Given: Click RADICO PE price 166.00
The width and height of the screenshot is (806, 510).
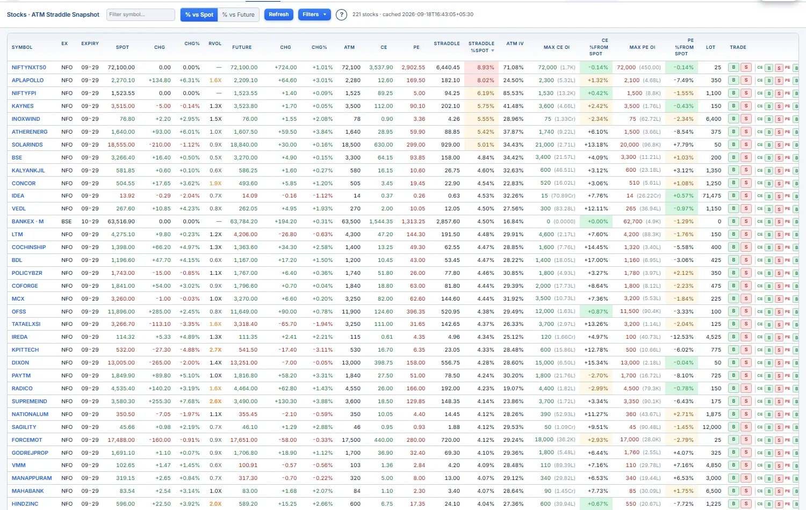Looking at the screenshot, I should (416, 389).
